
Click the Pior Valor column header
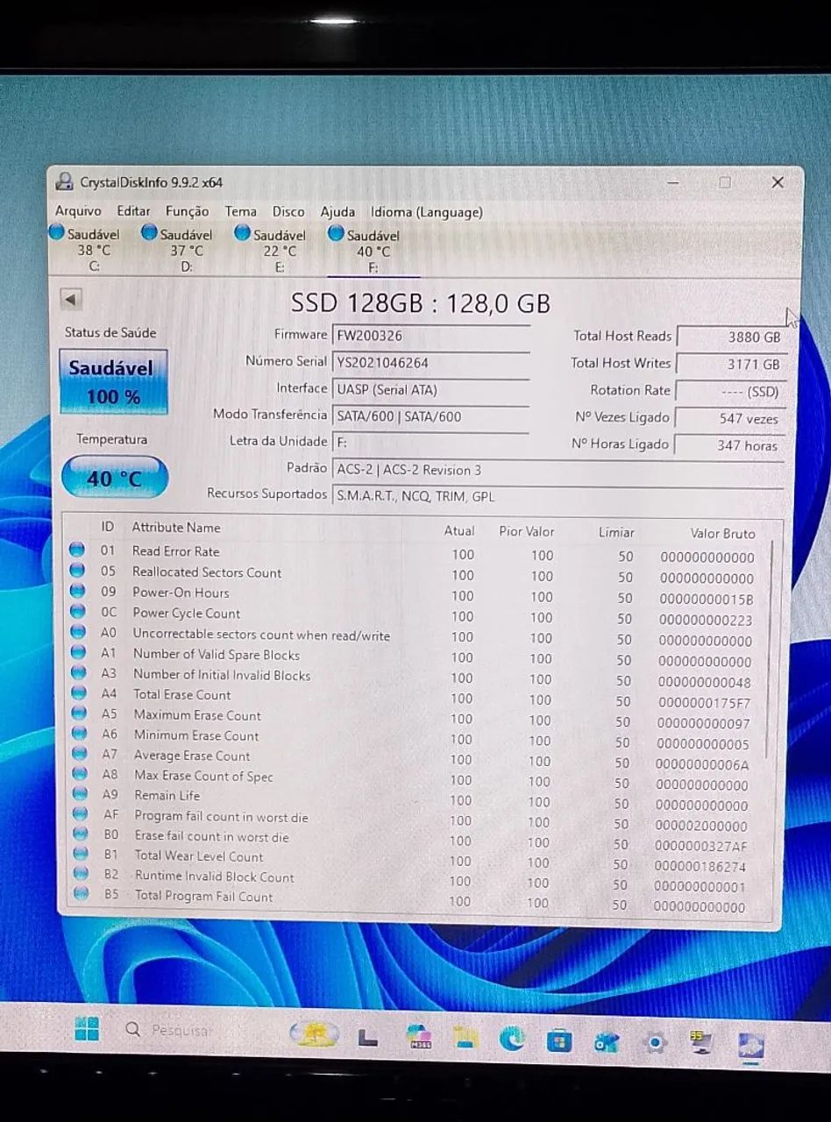pos(526,531)
